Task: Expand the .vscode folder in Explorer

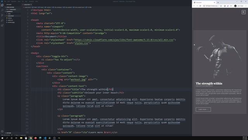Action: 9,14
